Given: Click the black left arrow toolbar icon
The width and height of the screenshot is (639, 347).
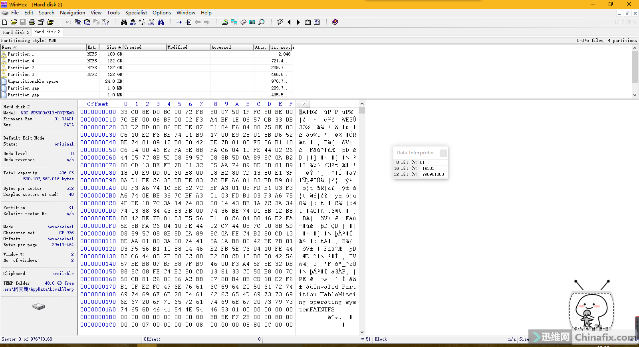Looking at the screenshot, I should click(289, 22).
